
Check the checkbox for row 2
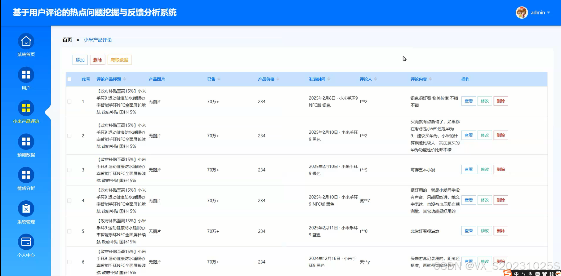click(x=69, y=136)
